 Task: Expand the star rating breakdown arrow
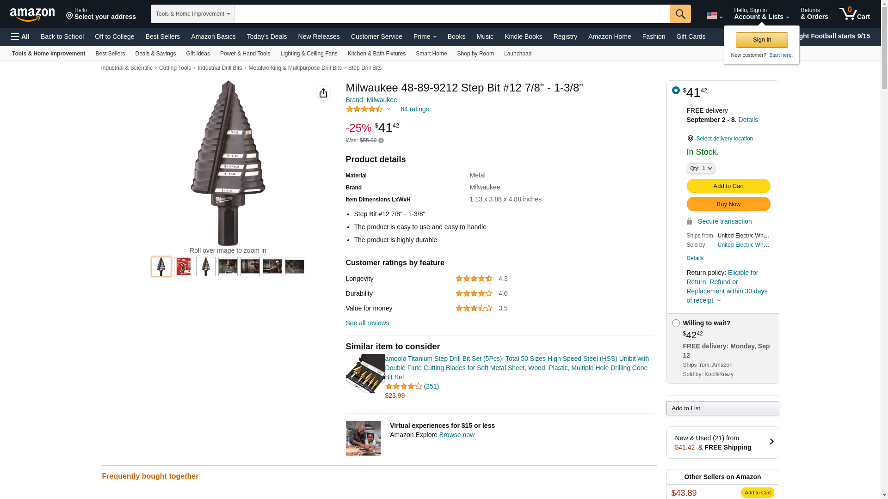[x=388, y=110]
